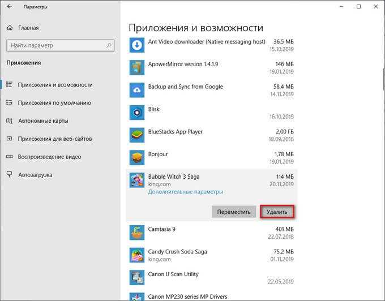Select Canon MP230 series MP Drivers name
The image size is (385, 301).
(187, 296)
